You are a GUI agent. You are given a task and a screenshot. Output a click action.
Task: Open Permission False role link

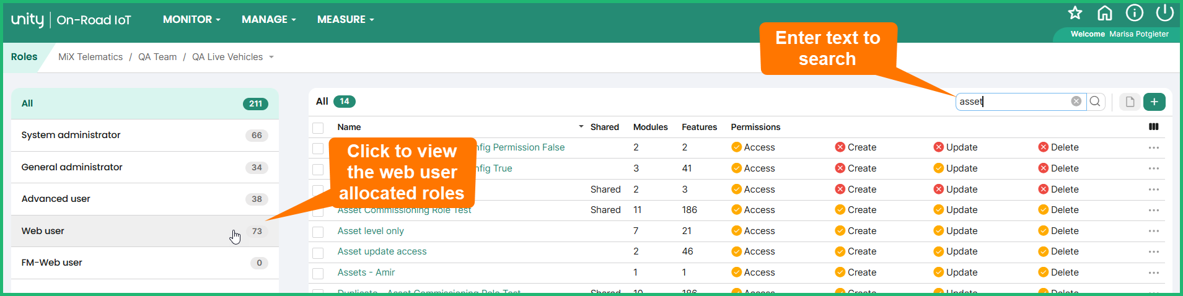coord(521,147)
